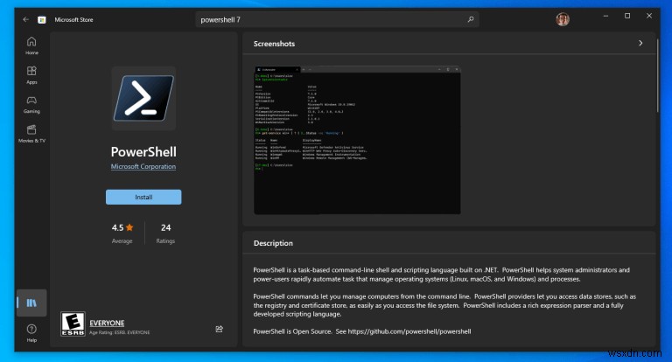The height and width of the screenshot is (362, 672).
Task: Click the Description section heading
Action: [x=273, y=243]
